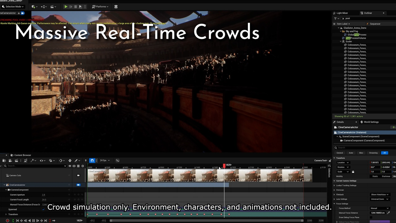Expand the Lookat Tracking Settings section
This screenshot has width=396, height=223.
(334, 186)
